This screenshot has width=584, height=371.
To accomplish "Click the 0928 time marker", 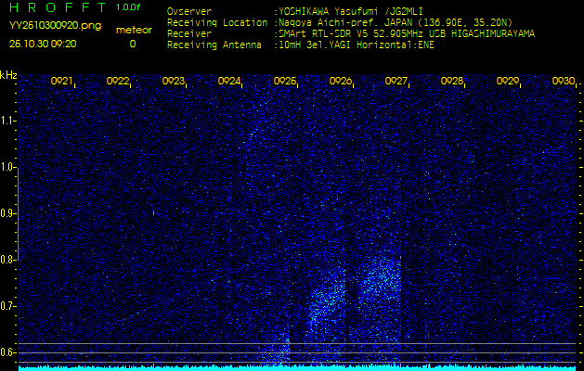I will pos(452,81).
